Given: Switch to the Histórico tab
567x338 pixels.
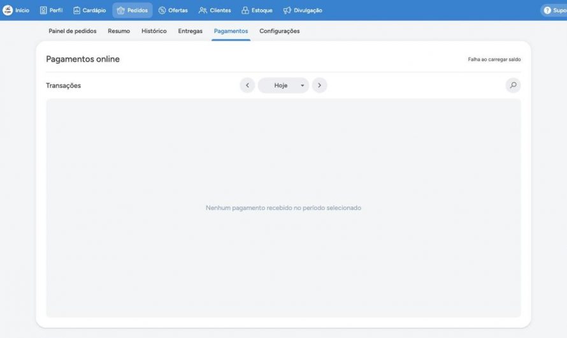Looking at the screenshot, I should click(x=154, y=31).
